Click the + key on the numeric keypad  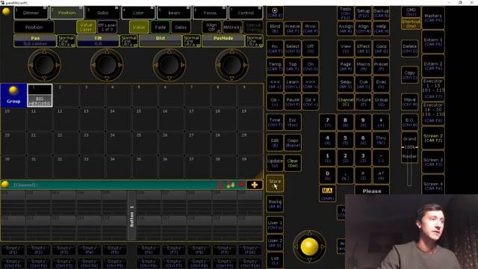tap(381, 122)
